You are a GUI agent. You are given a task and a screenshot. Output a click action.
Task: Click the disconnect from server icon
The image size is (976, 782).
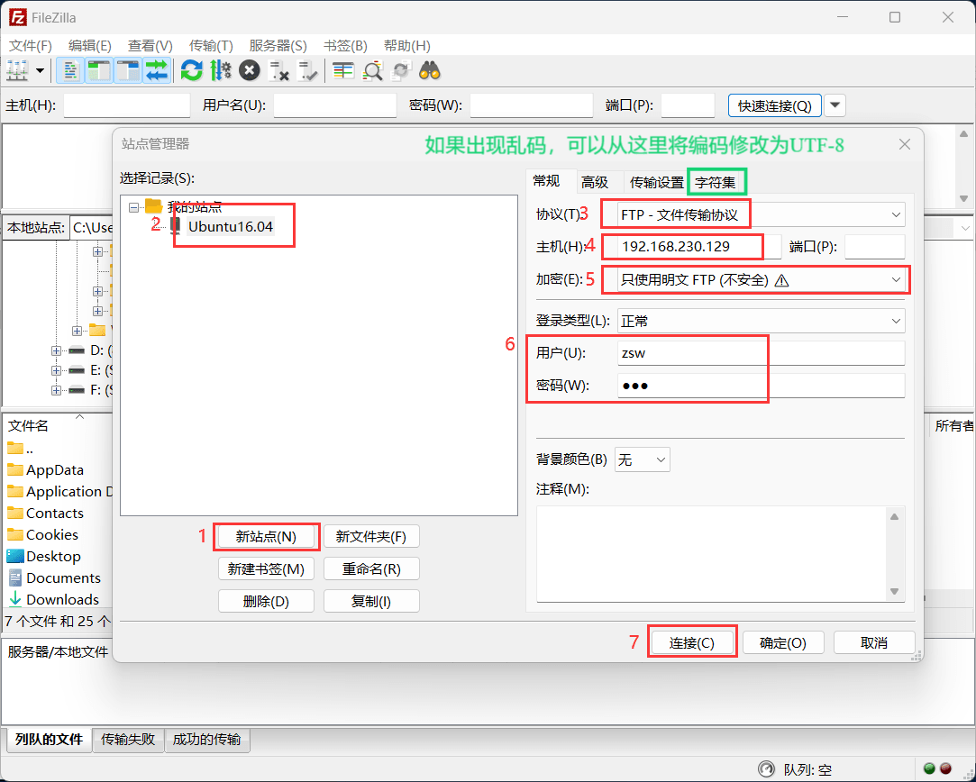coord(278,70)
